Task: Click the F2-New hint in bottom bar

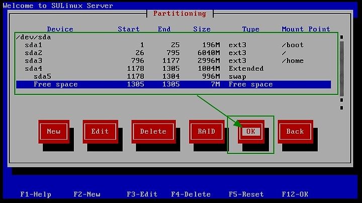Action: point(87,194)
